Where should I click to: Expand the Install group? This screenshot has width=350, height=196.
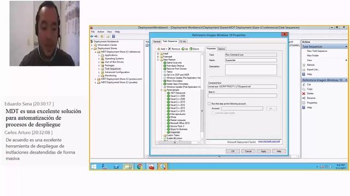coord(158,54)
